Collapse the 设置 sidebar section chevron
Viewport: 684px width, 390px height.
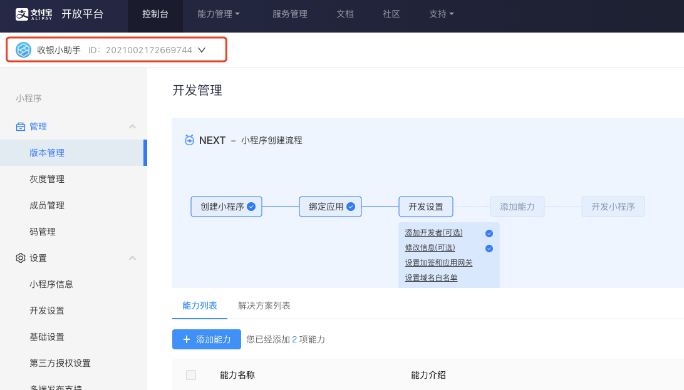pyautogui.click(x=133, y=258)
